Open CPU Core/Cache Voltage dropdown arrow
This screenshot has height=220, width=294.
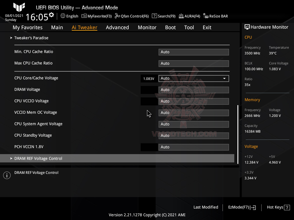[224, 78]
